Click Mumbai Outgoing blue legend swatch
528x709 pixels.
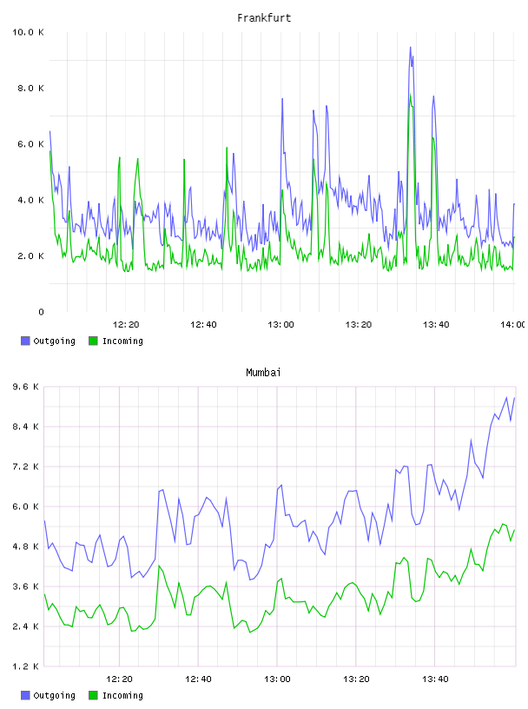(25, 695)
